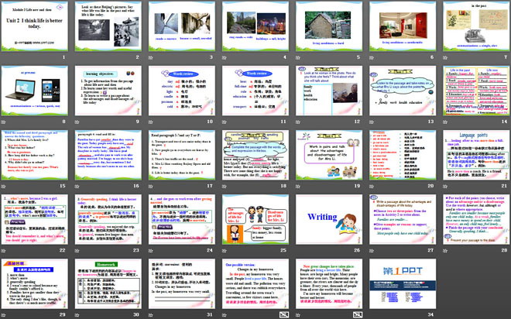Click star icon under 'One possible version' slide
This screenshot has width=511, height=319.
click(225, 315)
